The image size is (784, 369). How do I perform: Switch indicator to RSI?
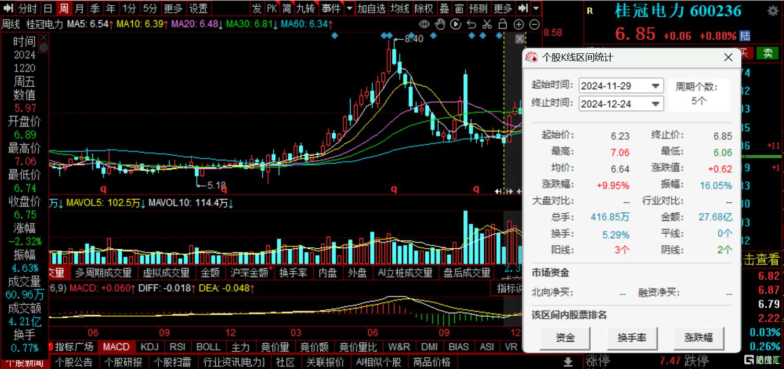tap(178, 347)
